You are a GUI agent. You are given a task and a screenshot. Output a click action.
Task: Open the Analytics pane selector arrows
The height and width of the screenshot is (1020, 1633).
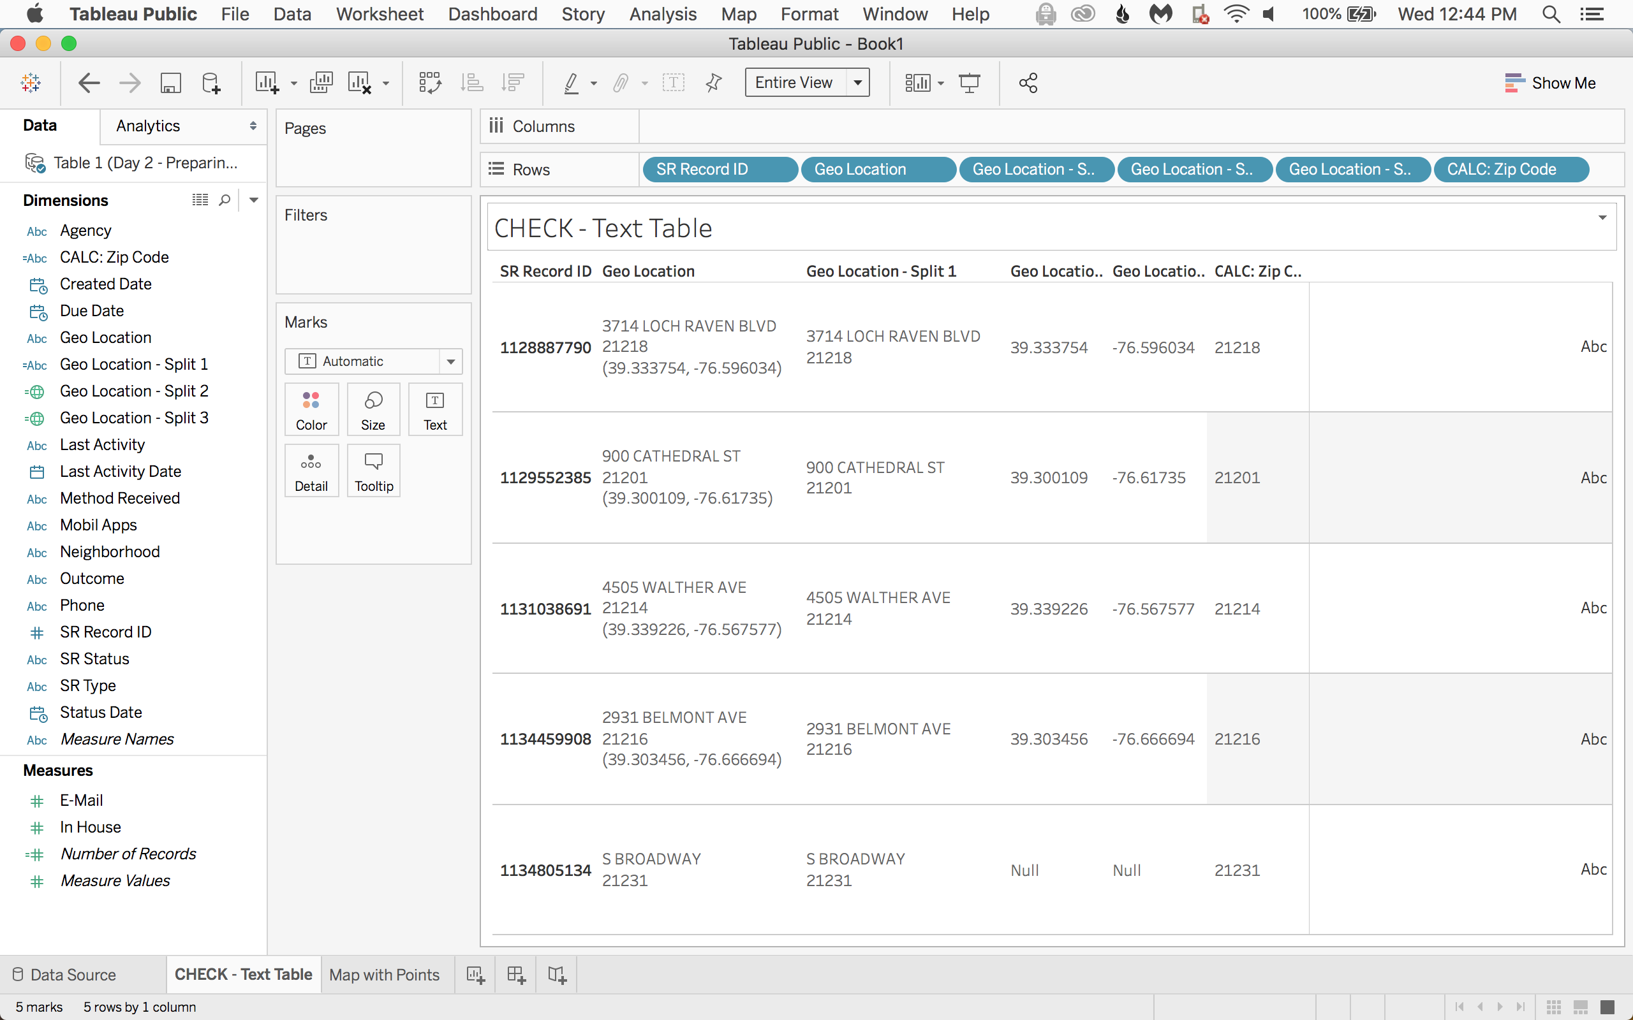[253, 126]
